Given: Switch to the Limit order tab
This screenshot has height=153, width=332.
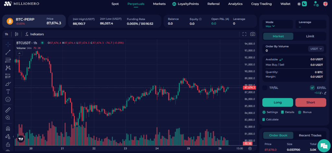Looking at the screenshot, I should [310, 36].
